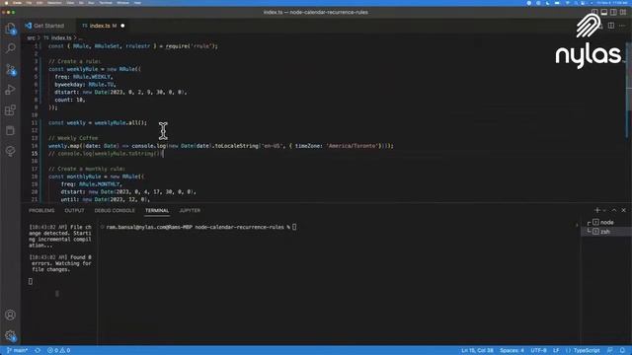Click the zsh terminal prompt input

point(294,227)
